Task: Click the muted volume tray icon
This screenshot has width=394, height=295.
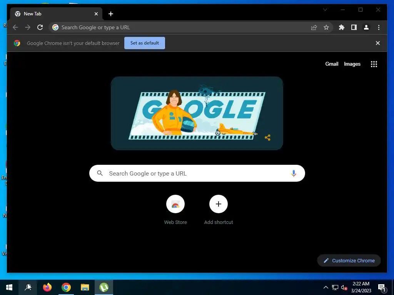Action: (x=344, y=287)
